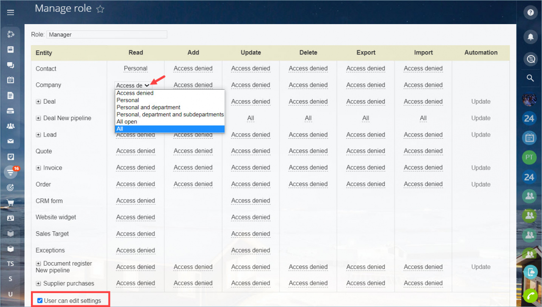Select Access denied in the open dropdown list
The width and height of the screenshot is (542, 307).
[x=169, y=93]
